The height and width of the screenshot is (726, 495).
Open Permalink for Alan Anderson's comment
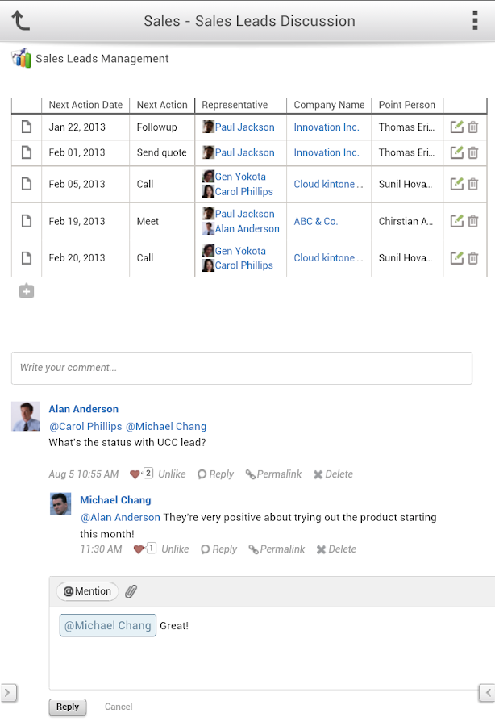coord(274,474)
